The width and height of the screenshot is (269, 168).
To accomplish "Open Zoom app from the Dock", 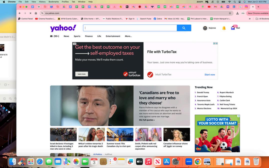I will point(189,162).
